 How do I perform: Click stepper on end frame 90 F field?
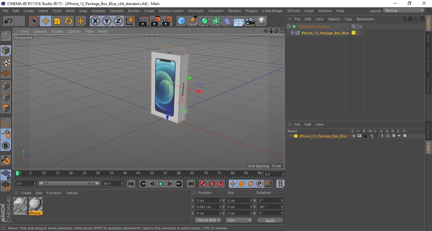point(122,183)
